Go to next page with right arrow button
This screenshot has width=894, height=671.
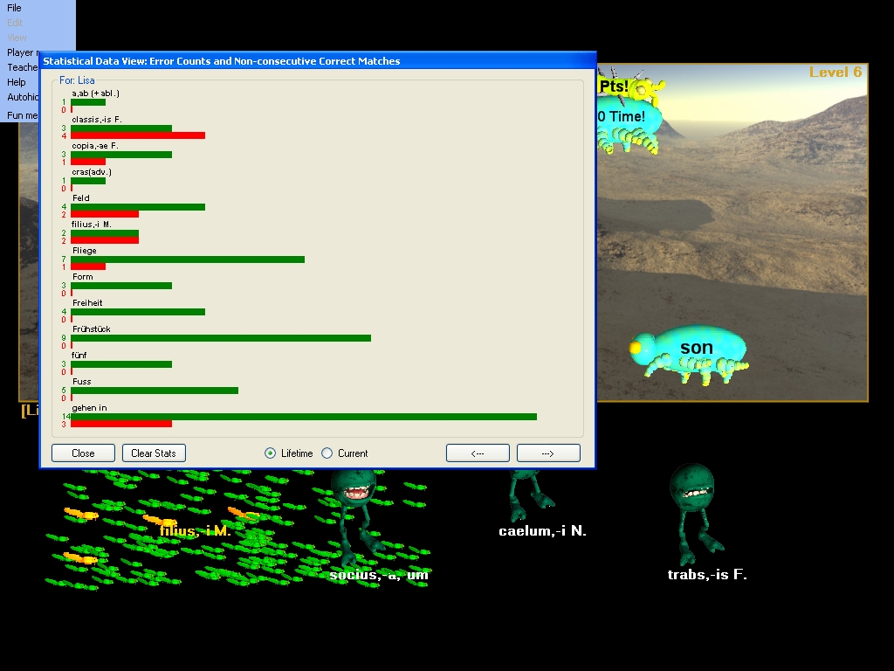[x=548, y=453]
